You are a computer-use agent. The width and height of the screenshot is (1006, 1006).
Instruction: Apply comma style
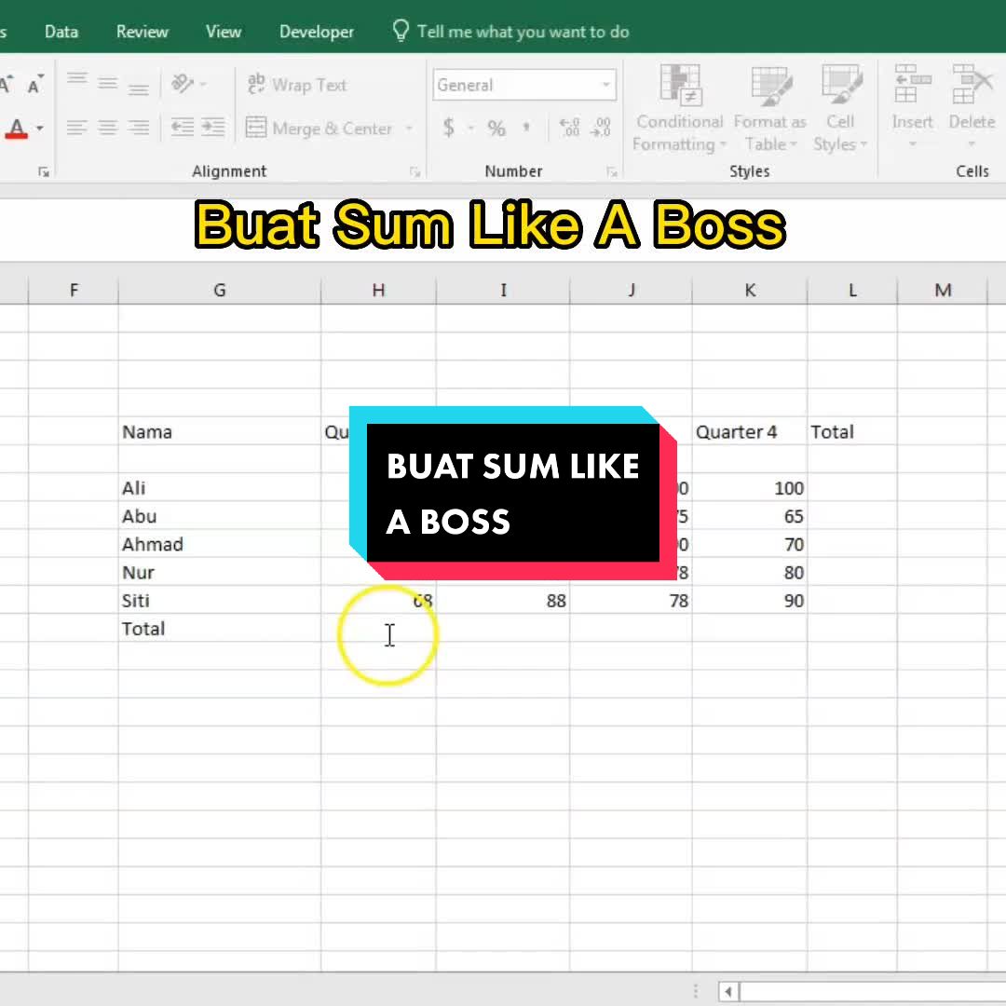[526, 128]
